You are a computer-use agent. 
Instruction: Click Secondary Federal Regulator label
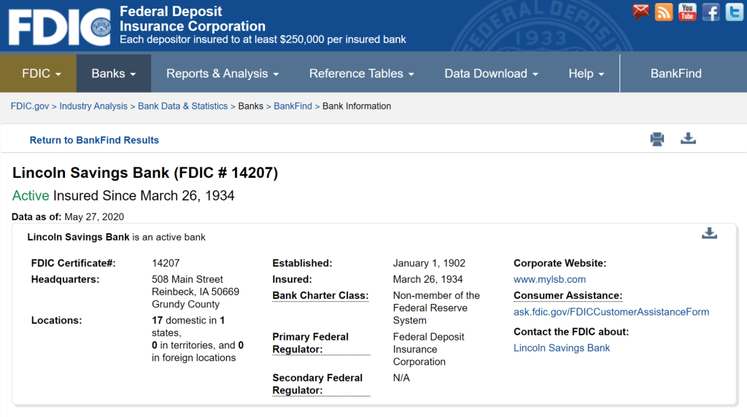pos(321,384)
